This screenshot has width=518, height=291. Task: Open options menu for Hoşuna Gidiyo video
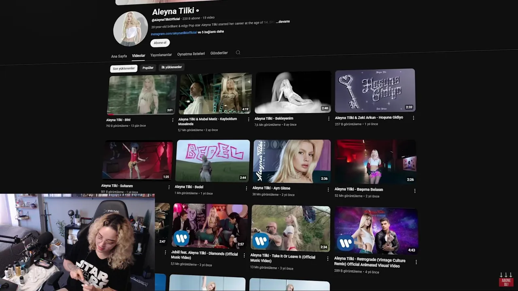coord(413,118)
